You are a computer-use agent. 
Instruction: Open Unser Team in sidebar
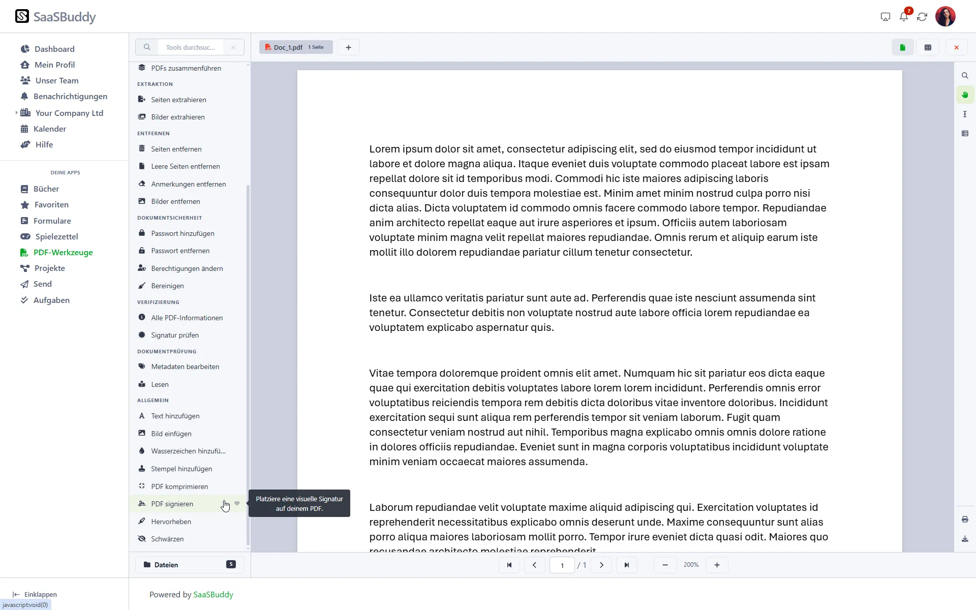(x=49, y=80)
